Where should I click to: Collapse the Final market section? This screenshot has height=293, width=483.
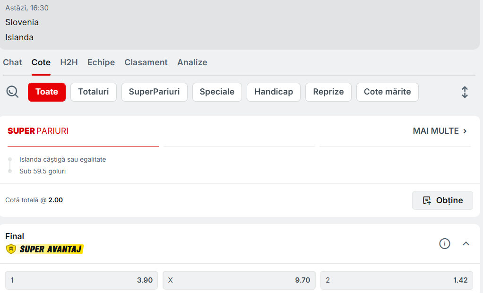tap(466, 243)
